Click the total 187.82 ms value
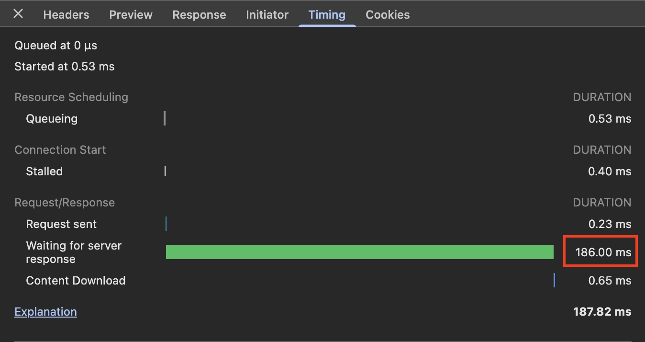645x342 pixels. (602, 312)
